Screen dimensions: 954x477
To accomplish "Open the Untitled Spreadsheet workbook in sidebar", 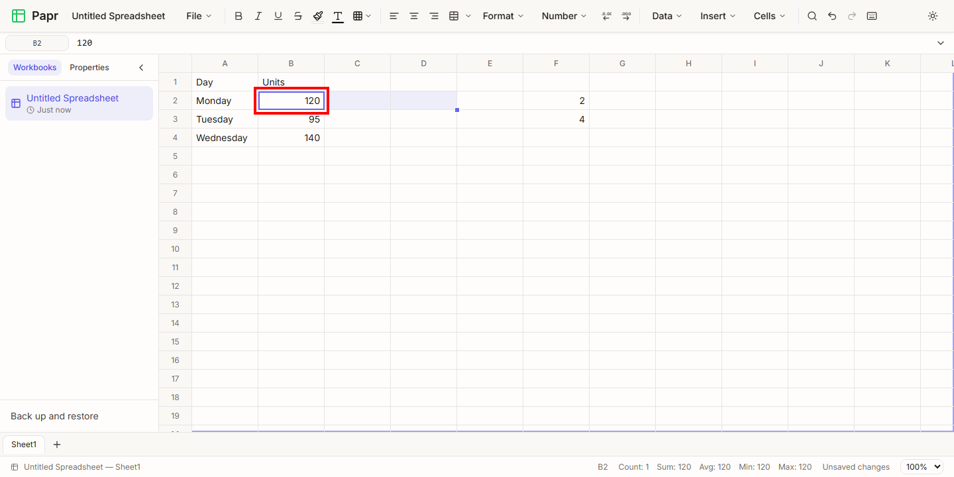I will [x=79, y=103].
